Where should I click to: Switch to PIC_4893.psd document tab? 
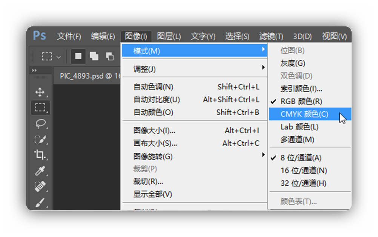coord(87,76)
